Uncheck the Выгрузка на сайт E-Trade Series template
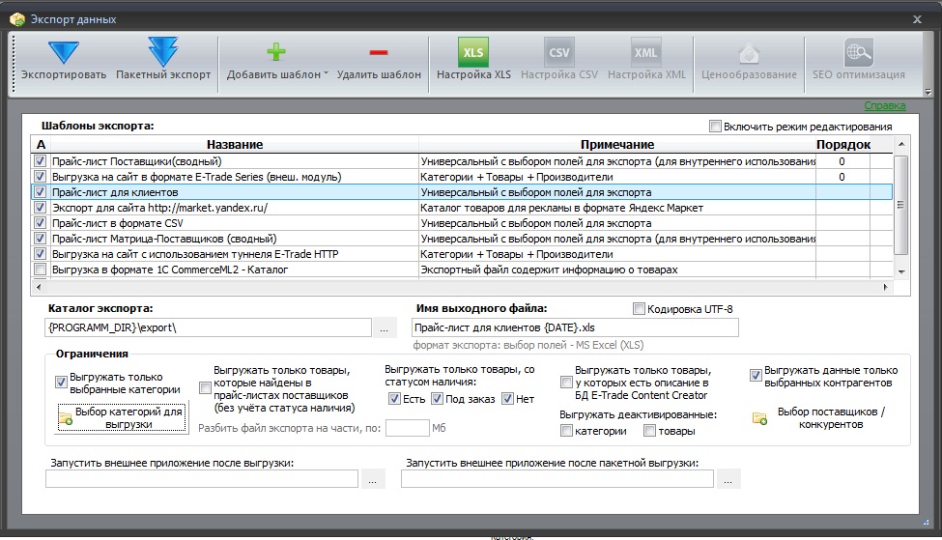The width and height of the screenshot is (942, 540). point(40,177)
